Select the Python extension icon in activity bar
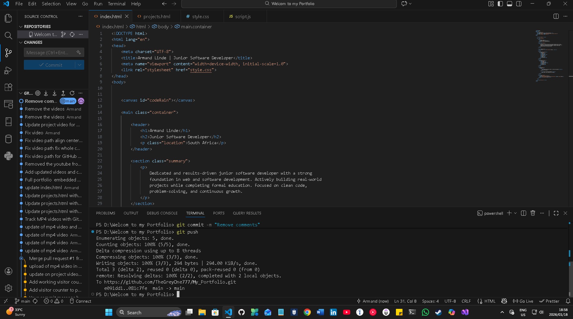 [x=8, y=156]
